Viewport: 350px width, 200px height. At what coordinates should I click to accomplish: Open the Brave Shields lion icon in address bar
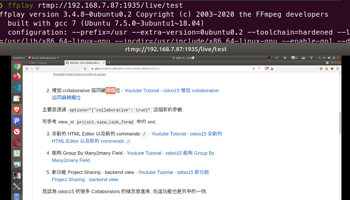(267, 69)
